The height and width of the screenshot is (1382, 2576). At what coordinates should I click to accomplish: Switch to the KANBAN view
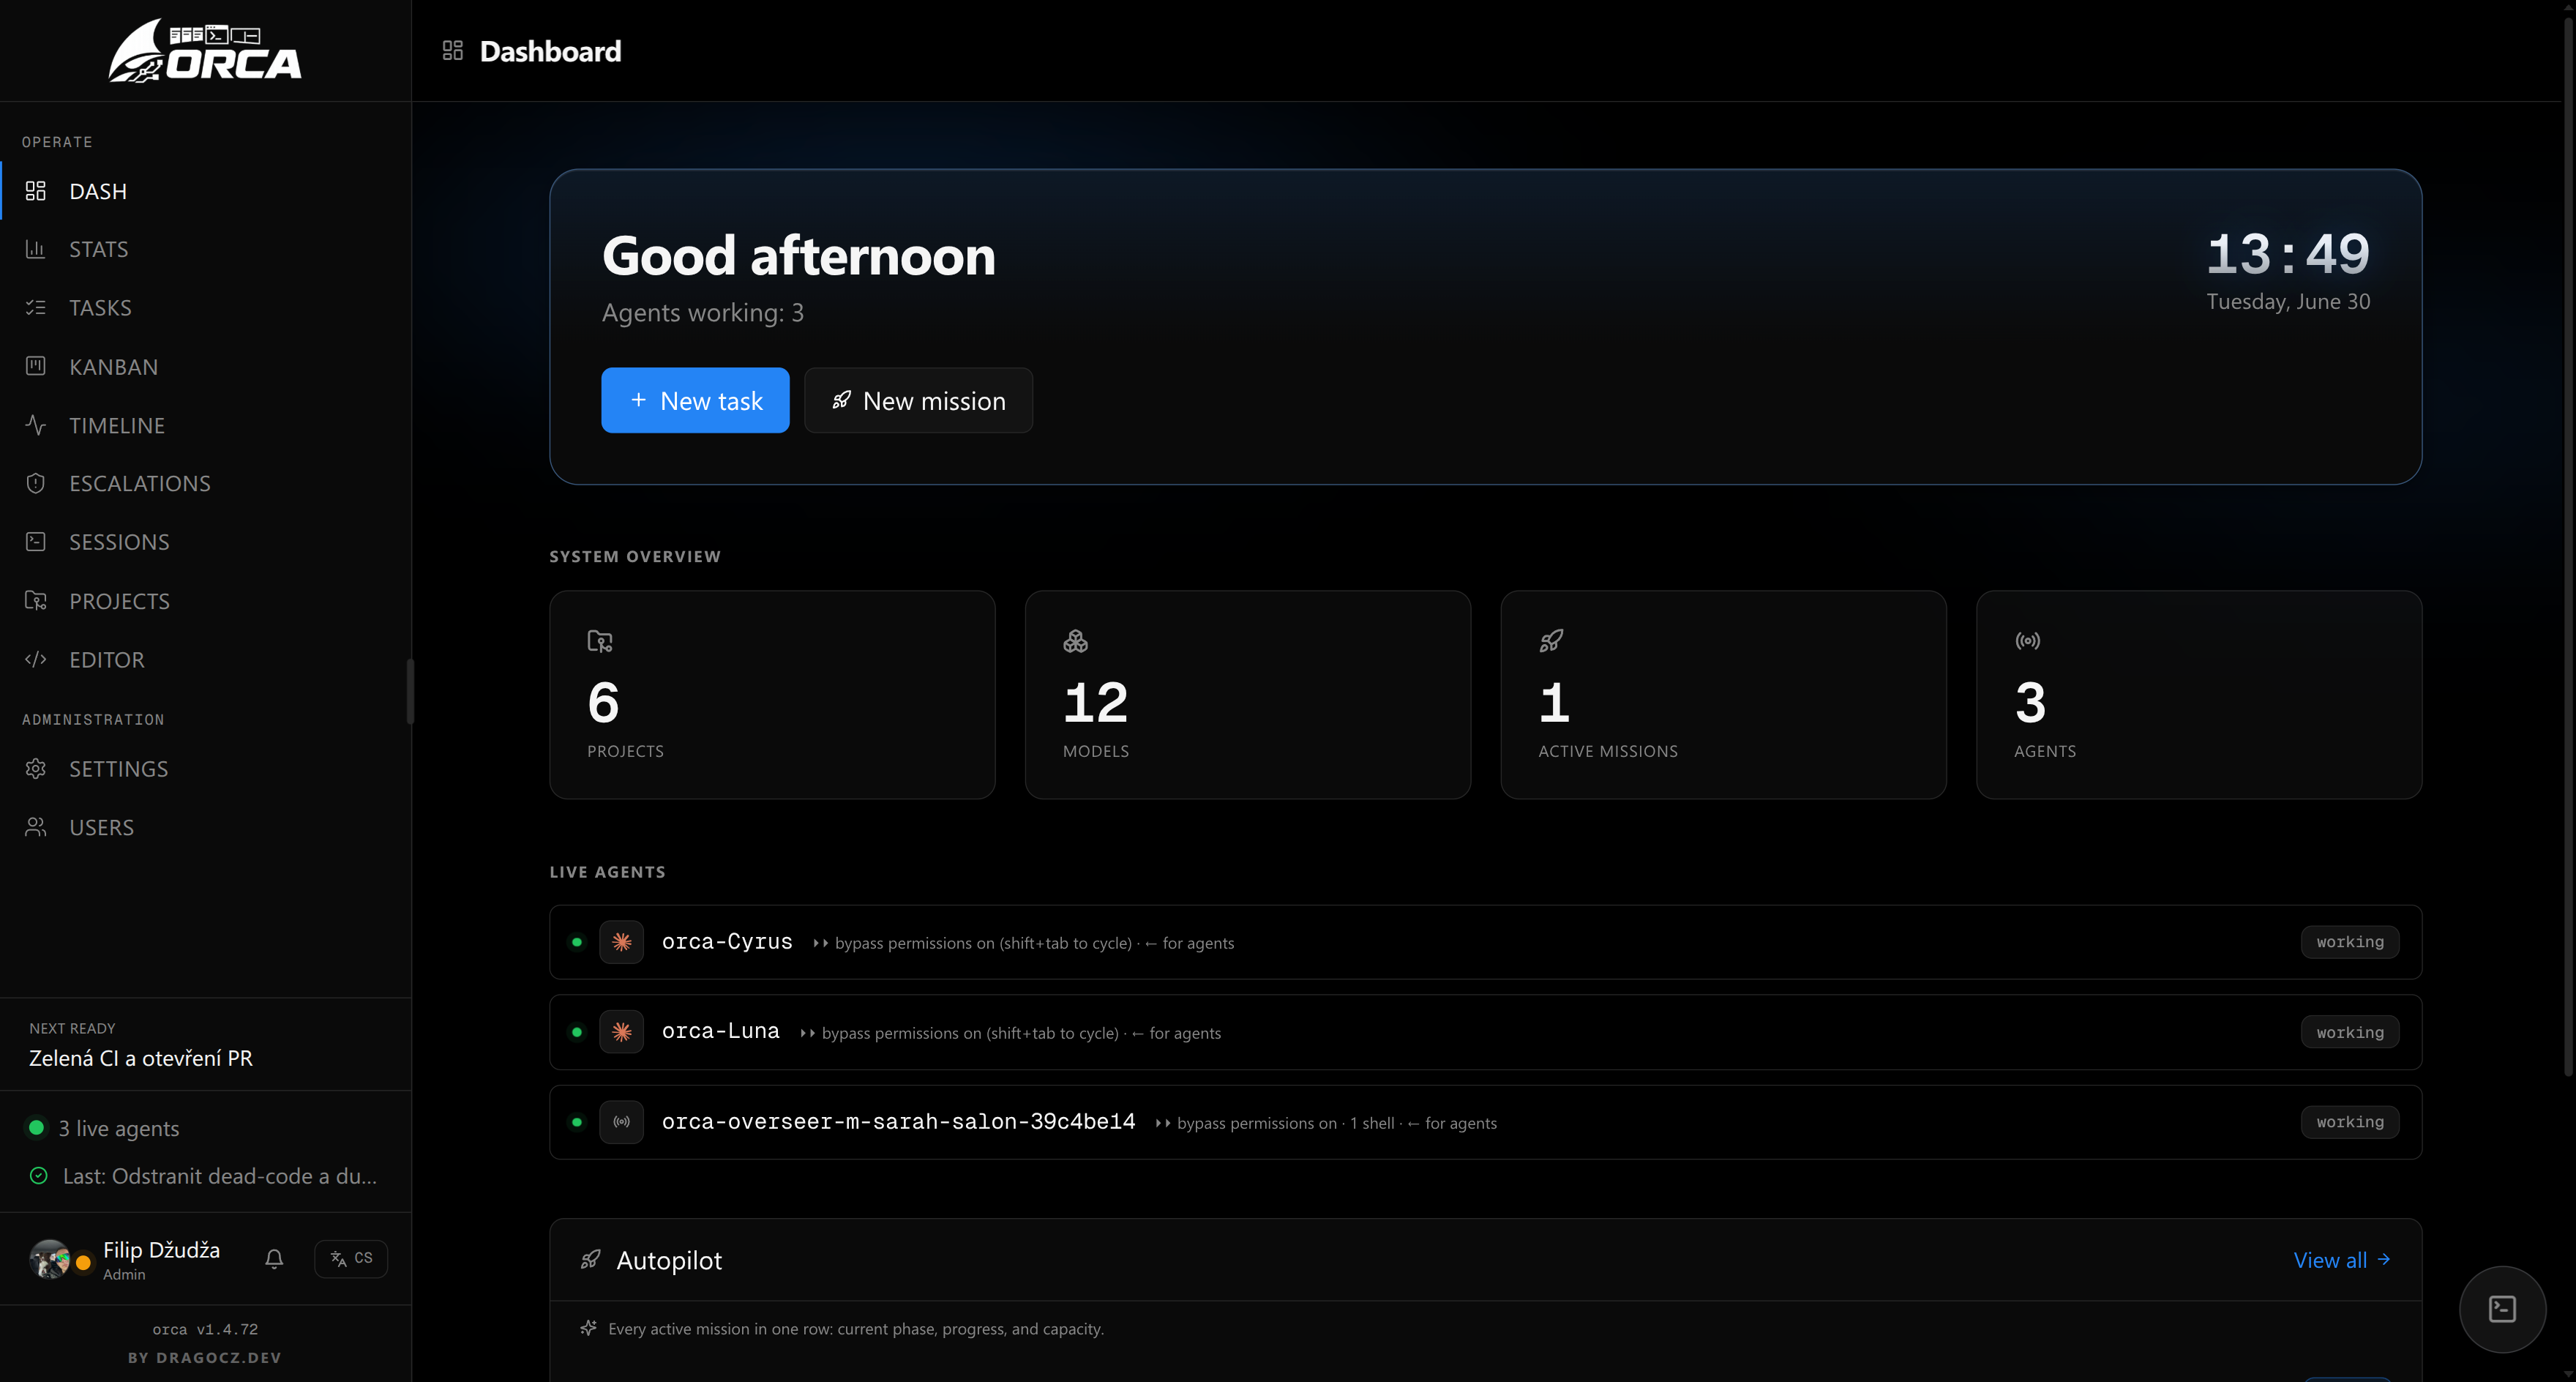pos(205,367)
